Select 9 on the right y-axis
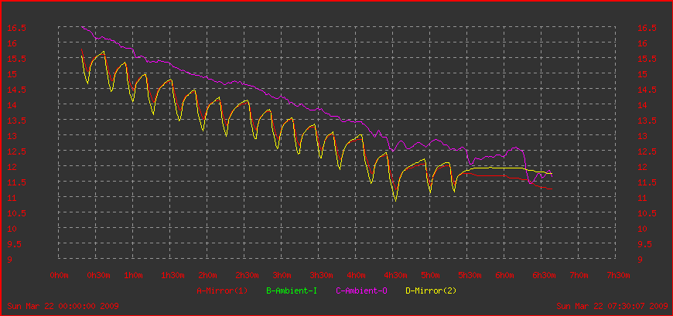 tap(640, 260)
